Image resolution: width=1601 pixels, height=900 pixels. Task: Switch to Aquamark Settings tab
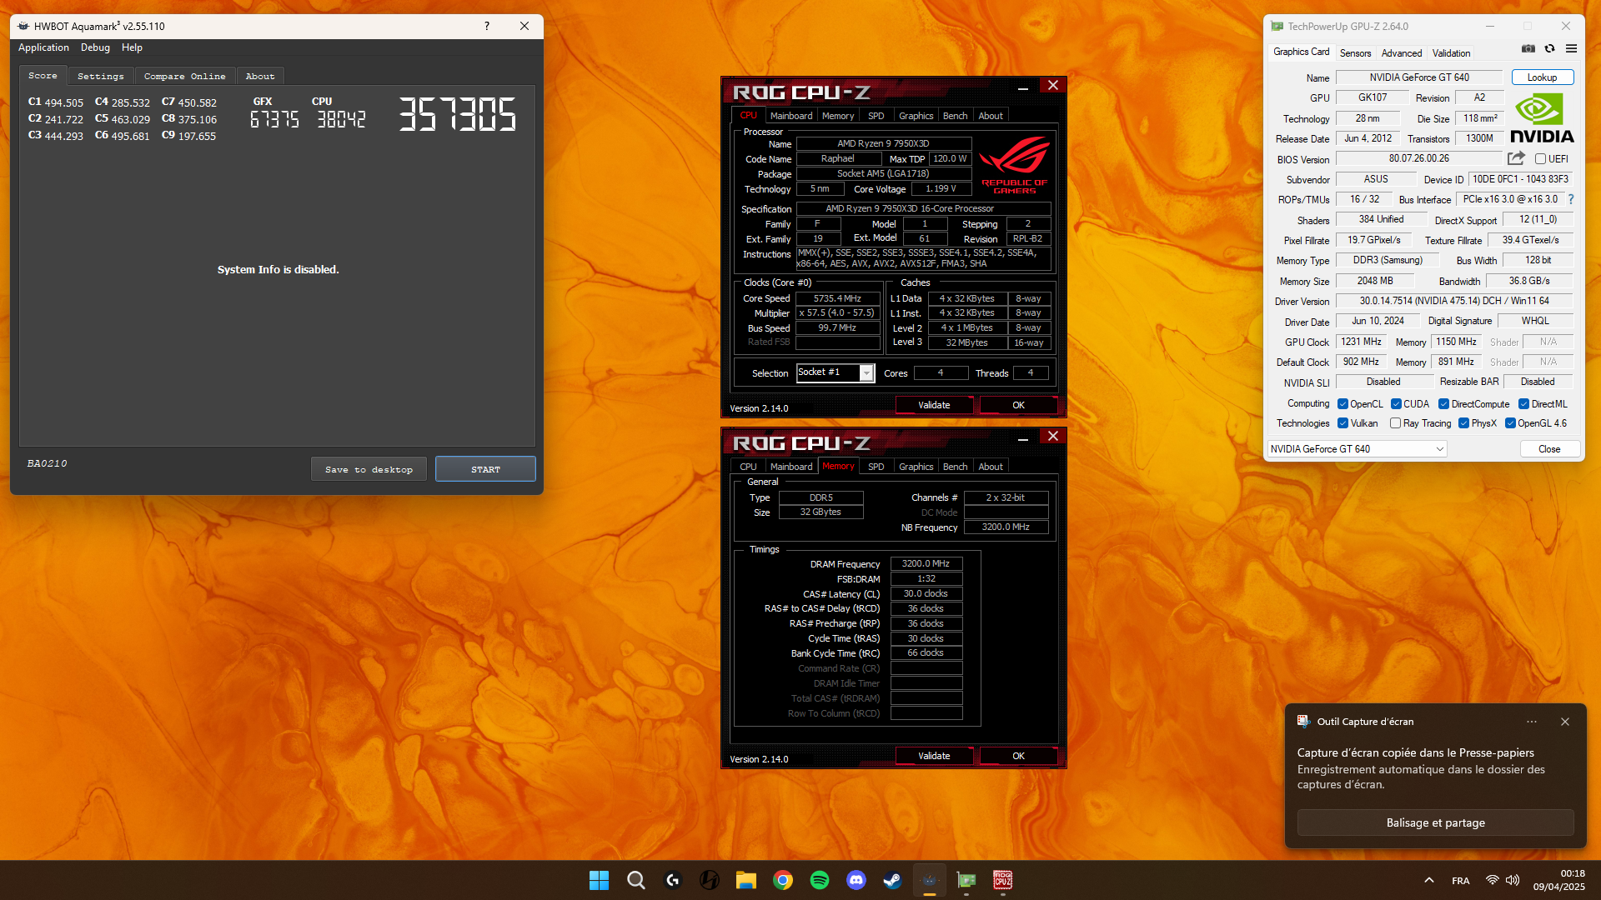[x=101, y=76]
